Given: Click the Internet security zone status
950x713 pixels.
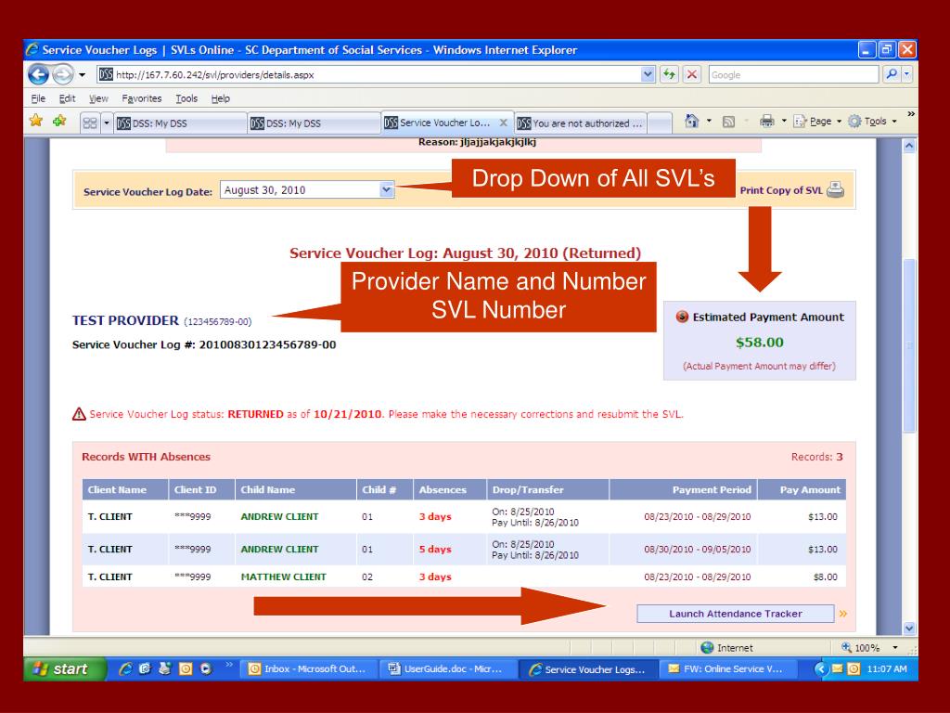Looking at the screenshot, I should pos(726,647).
